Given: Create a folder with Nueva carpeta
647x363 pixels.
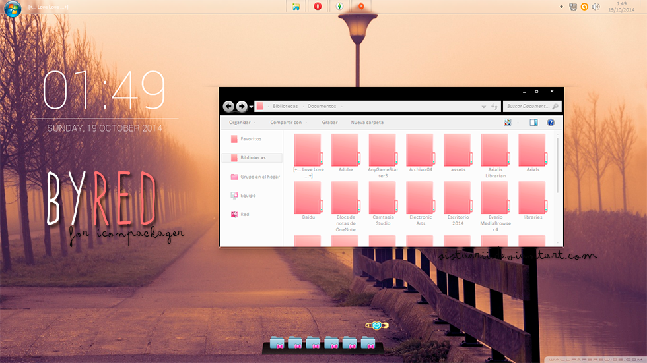Looking at the screenshot, I should 367,123.
